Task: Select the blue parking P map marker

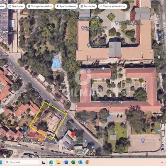Action: point(143,141)
